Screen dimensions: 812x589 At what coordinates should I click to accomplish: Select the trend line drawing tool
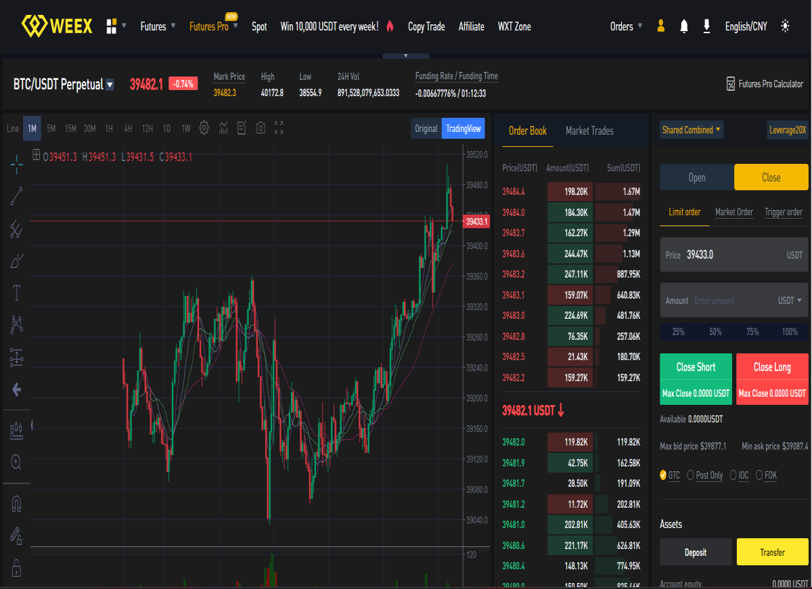(x=17, y=196)
